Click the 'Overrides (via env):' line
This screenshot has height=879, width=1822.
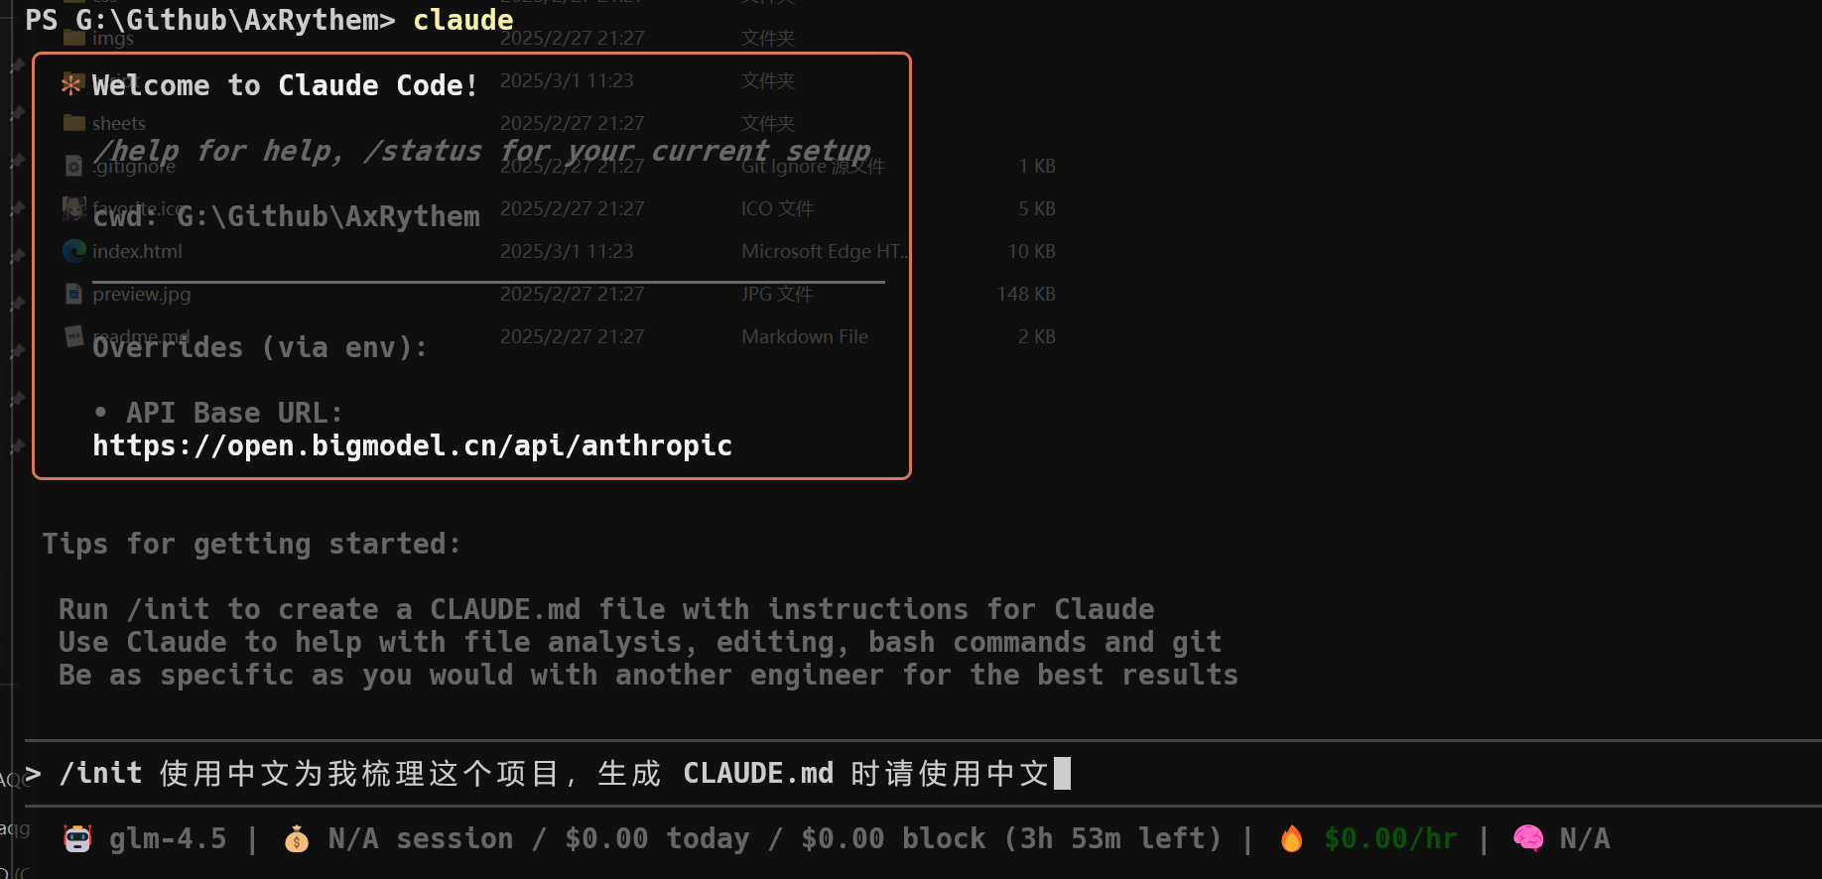[260, 347]
